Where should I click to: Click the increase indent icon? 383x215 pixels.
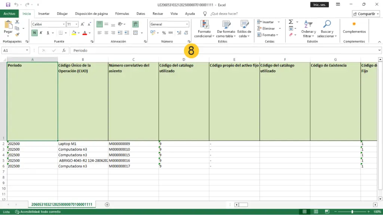tap(127, 33)
